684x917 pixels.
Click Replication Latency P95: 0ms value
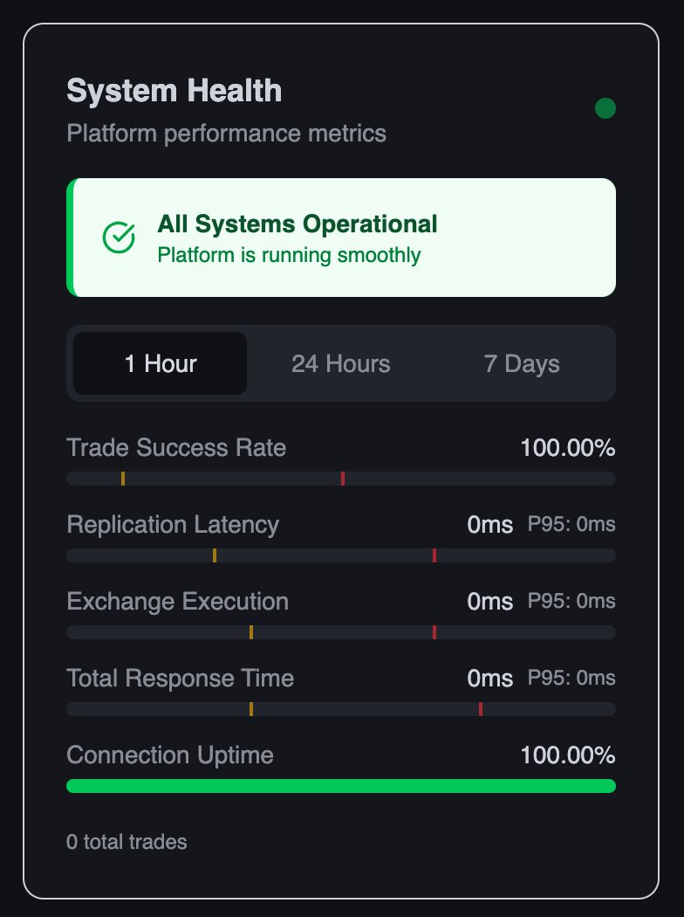571,524
